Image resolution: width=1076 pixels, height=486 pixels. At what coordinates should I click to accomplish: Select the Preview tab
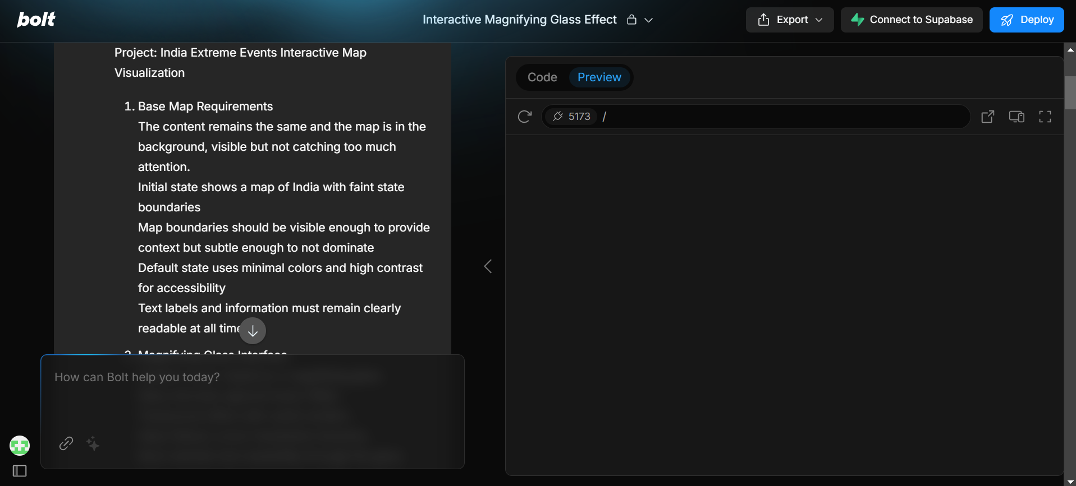599,77
